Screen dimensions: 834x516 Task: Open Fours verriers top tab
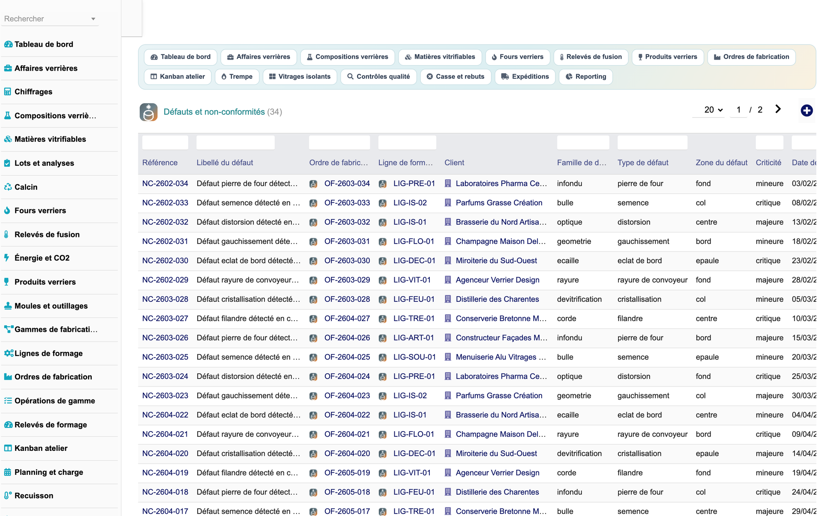point(518,57)
